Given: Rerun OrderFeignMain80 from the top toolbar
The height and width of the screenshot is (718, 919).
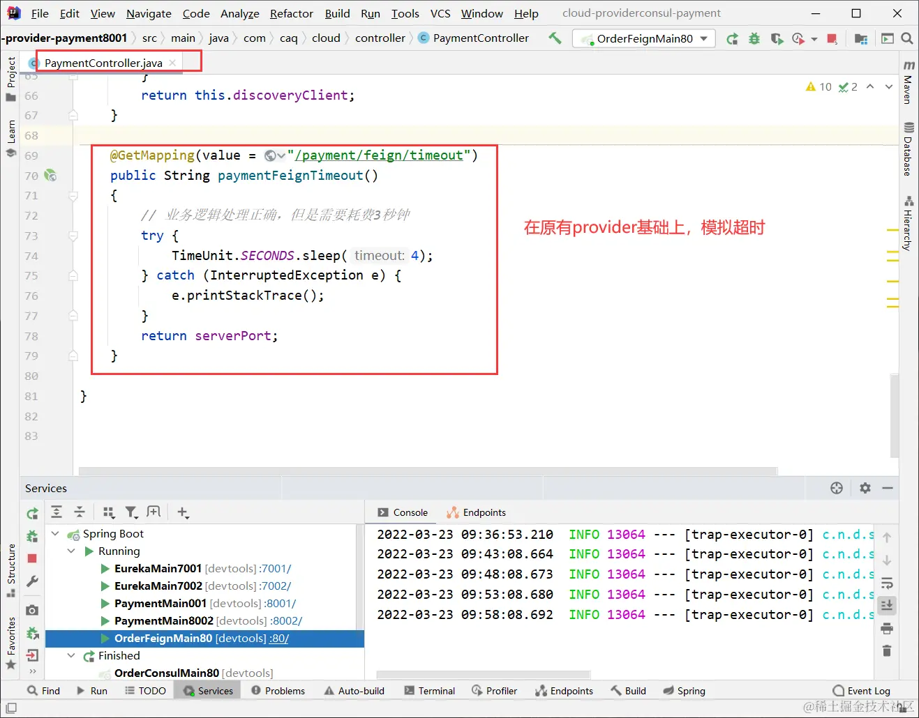Looking at the screenshot, I should [732, 39].
